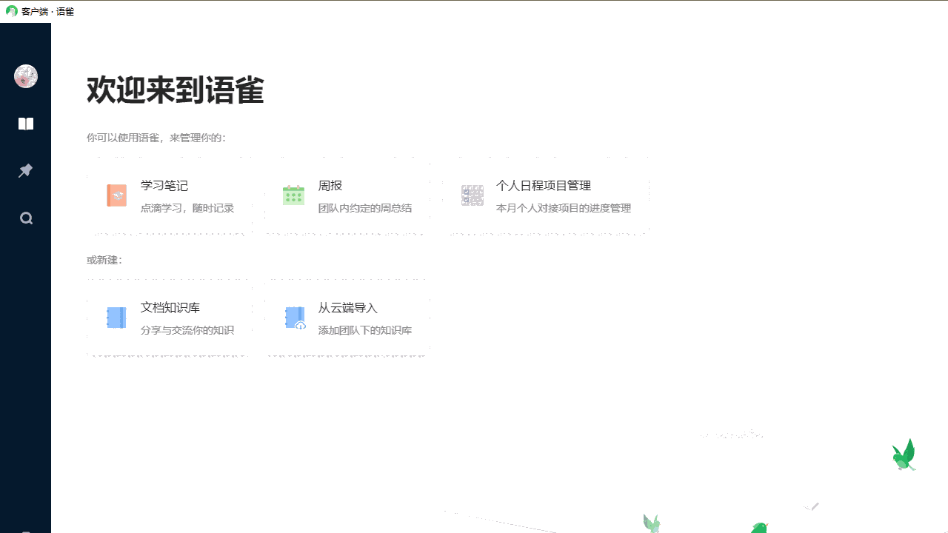Image resolution: width=948 pixels, height=533 pixels.
Task: Click the 或新建 section label
Action: 104,260
